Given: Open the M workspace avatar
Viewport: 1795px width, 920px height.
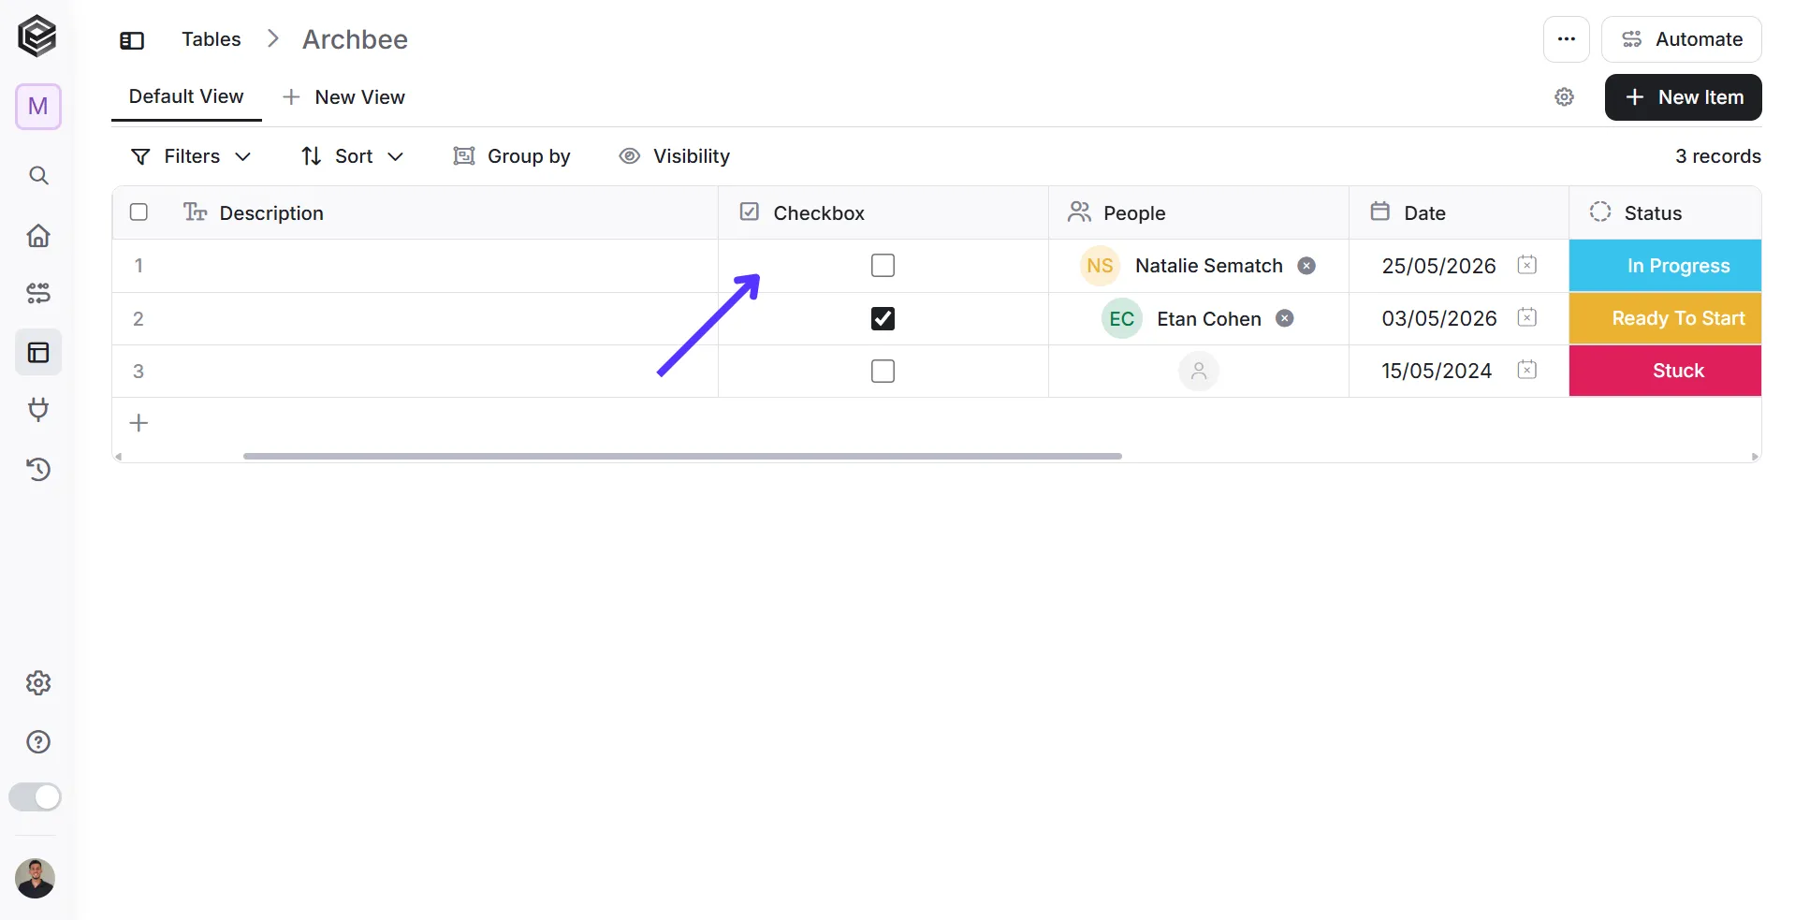Looking at the screenshot, I should (x=38, y=107).
